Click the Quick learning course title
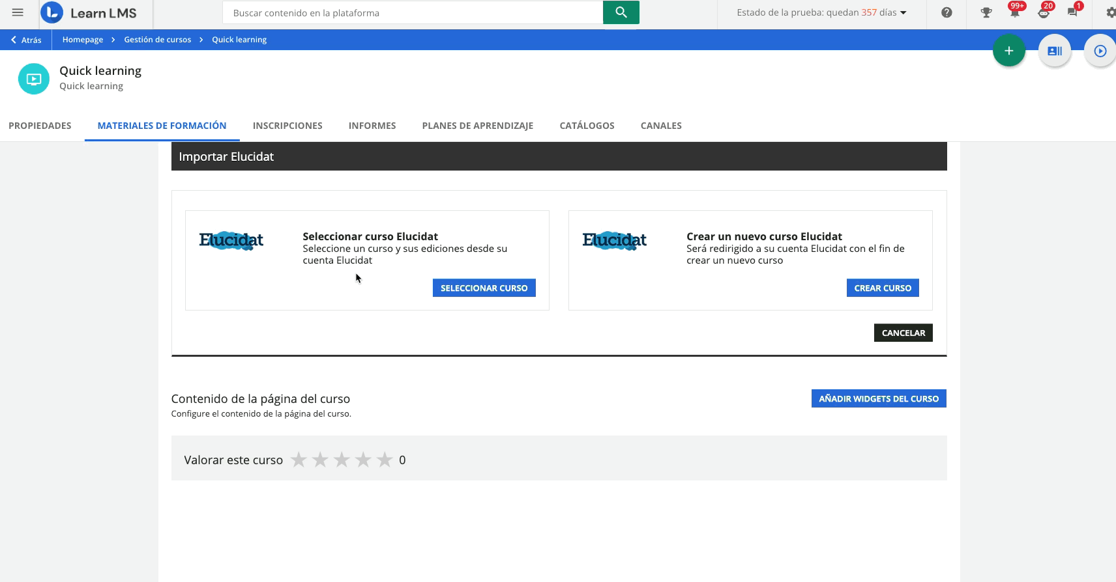1116x582 pixels. (x=100, y=70)
